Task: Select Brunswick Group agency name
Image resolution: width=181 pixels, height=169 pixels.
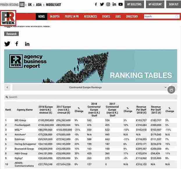Action: click(x=24, y=149)
